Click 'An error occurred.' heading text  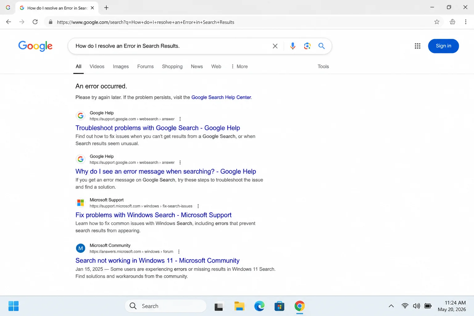coord(101,86)
